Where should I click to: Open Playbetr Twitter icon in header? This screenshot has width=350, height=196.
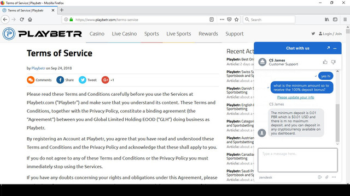(x=313, y=34)
